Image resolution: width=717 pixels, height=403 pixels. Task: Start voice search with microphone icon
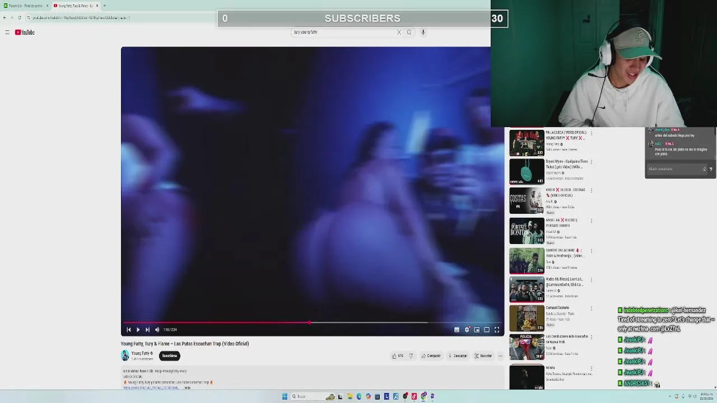tap(423, 32)
